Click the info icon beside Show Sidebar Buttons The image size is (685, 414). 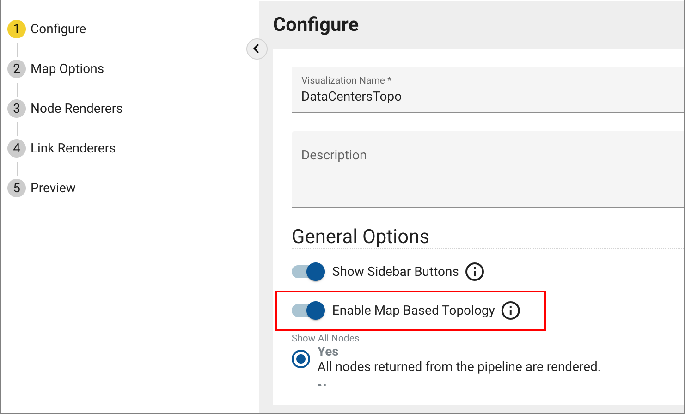click(474, 272)
